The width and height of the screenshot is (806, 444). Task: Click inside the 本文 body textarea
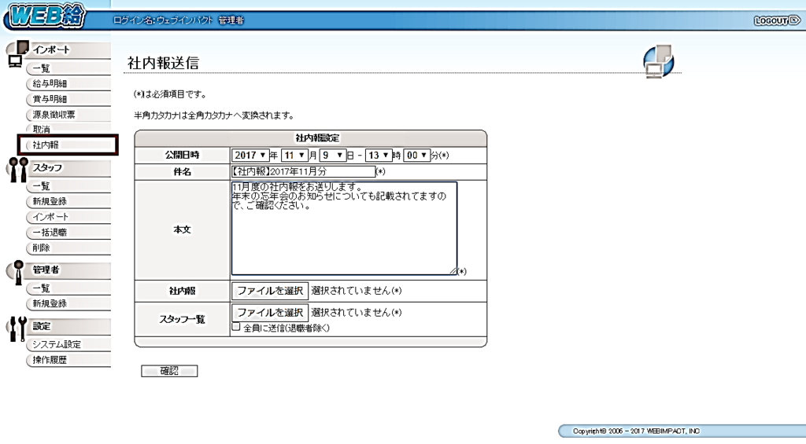coord(344,229)
